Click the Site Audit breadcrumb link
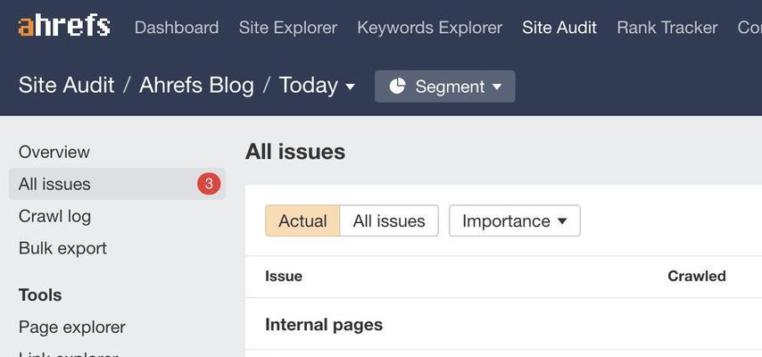Viewport: 762px width, 357px height. (67, 86)
